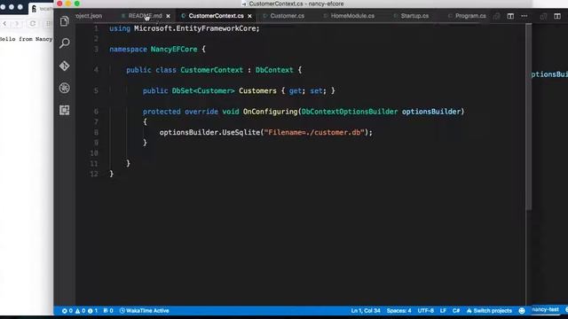
Task: Open the Debug panel bug icon
Action: 65,88
